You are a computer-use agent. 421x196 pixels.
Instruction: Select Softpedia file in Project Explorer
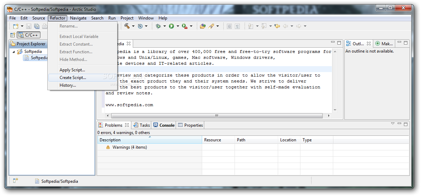pyautogui.click(x=36, y=58)
